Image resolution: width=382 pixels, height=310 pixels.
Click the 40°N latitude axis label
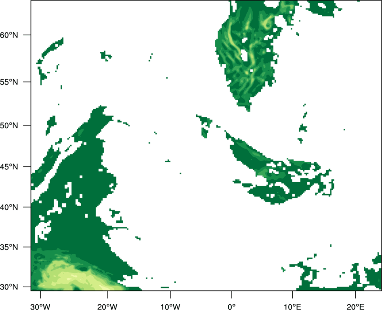(9, 207)
